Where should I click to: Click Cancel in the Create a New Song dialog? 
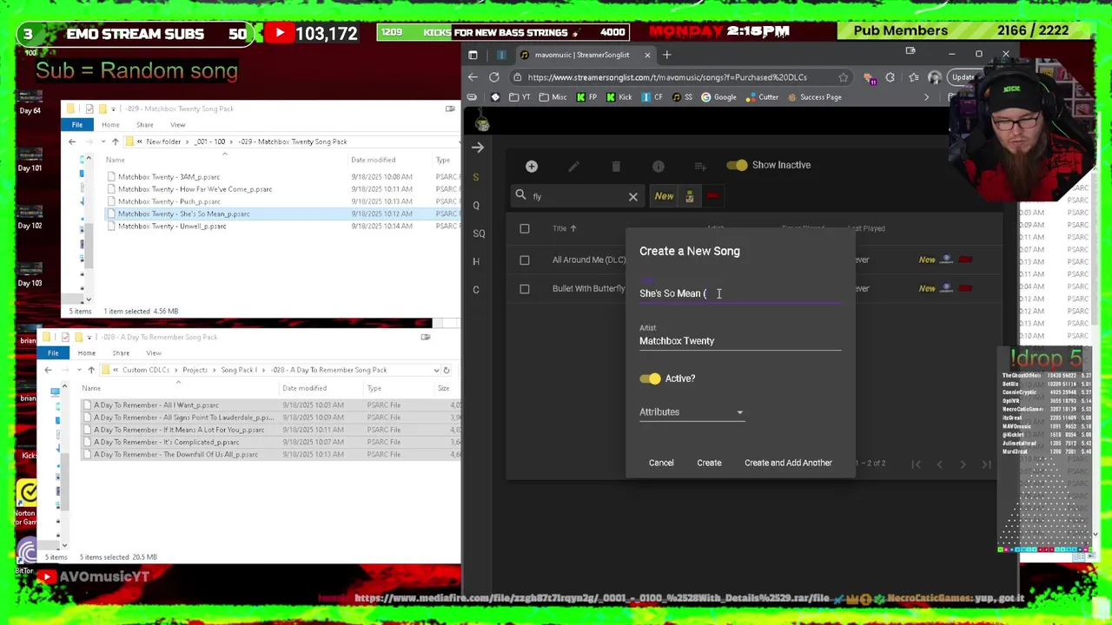coord(661,463)
